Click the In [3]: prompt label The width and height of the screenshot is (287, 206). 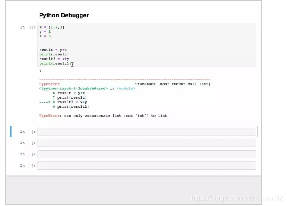pyautogui.click(x=28, y=27)
